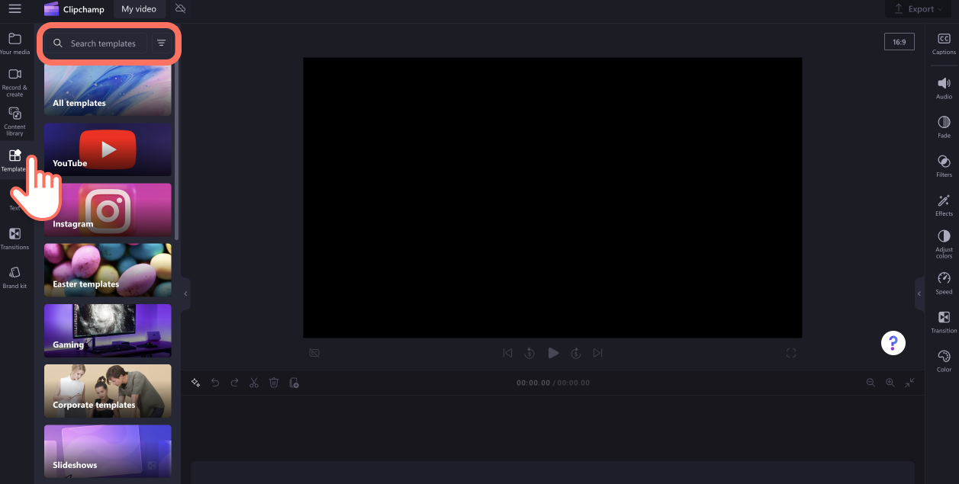
Task: Toggle fullscreen preview mode
Action: point(791,353)
